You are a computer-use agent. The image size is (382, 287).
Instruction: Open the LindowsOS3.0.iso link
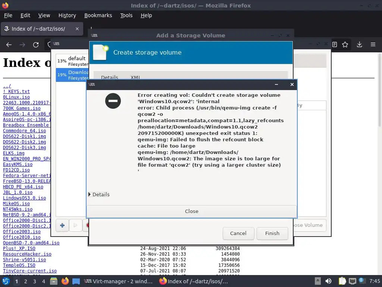[x=24, y=198]
